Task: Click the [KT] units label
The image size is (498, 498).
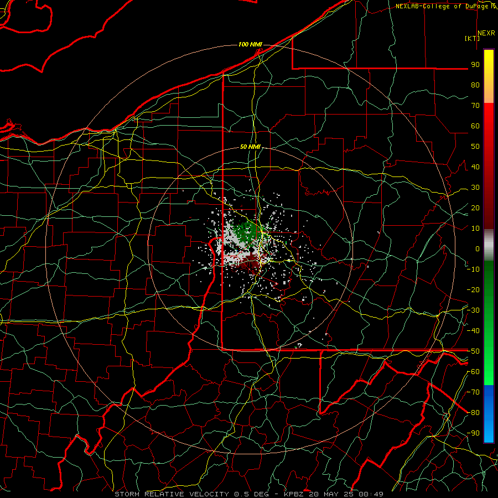Action: (473, 38)
